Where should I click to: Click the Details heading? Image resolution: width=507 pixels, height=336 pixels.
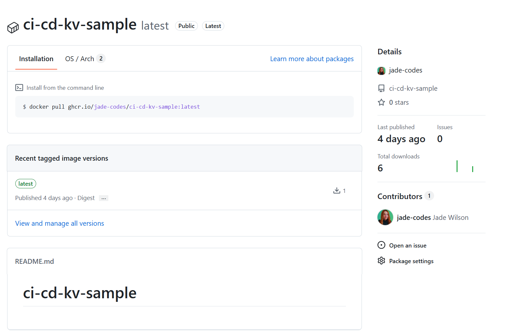(x=390, y=52)
